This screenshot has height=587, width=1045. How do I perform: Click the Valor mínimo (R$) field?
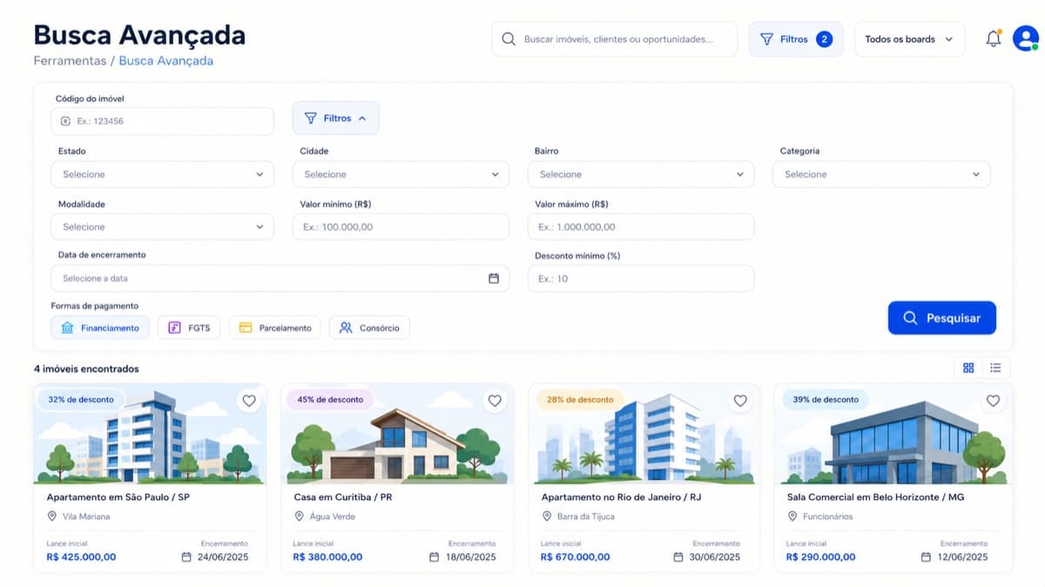click(401, 227)
